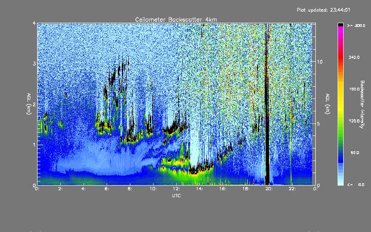Click the "10:" hour tick on UTC axis
Viewport: 371px width, 232px height.
point(153,189)
